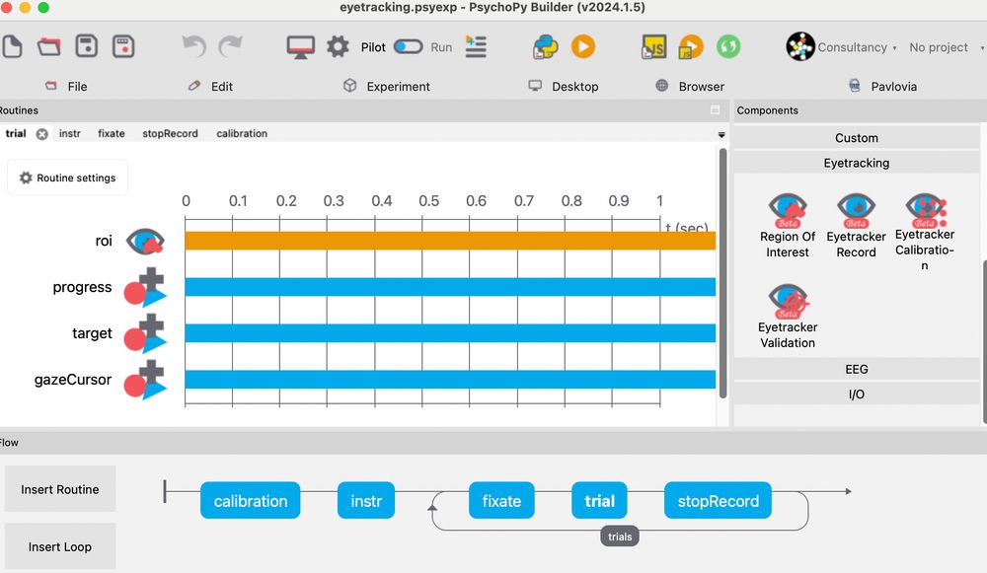The width and height of the screenshot is (987, 573).
Task: Open the Runner list icon
Action: (x=476, y=46)
